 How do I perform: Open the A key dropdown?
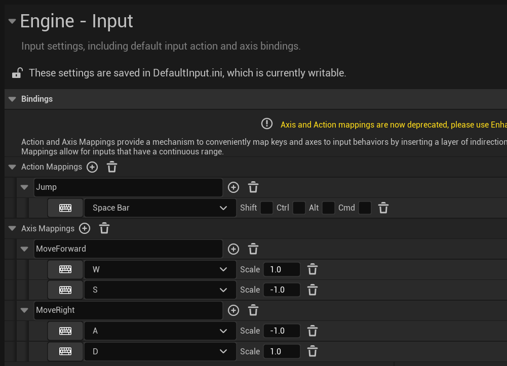point(160,331)
